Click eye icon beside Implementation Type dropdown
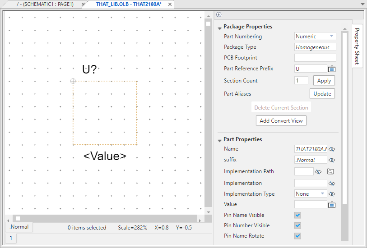The height and width of the screenshot is (248, 367). point(332,194)
